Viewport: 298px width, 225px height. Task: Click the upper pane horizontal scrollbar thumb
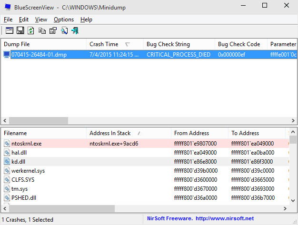tap(39, 120)
